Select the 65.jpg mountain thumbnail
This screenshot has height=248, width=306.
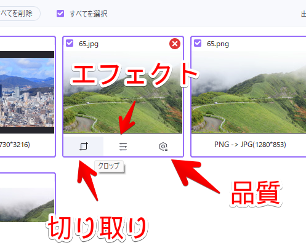click(123, 92)
